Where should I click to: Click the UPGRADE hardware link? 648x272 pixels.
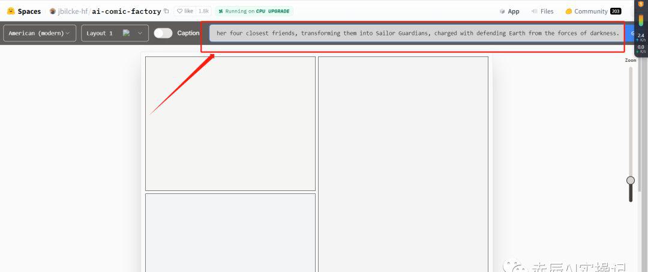280,11
